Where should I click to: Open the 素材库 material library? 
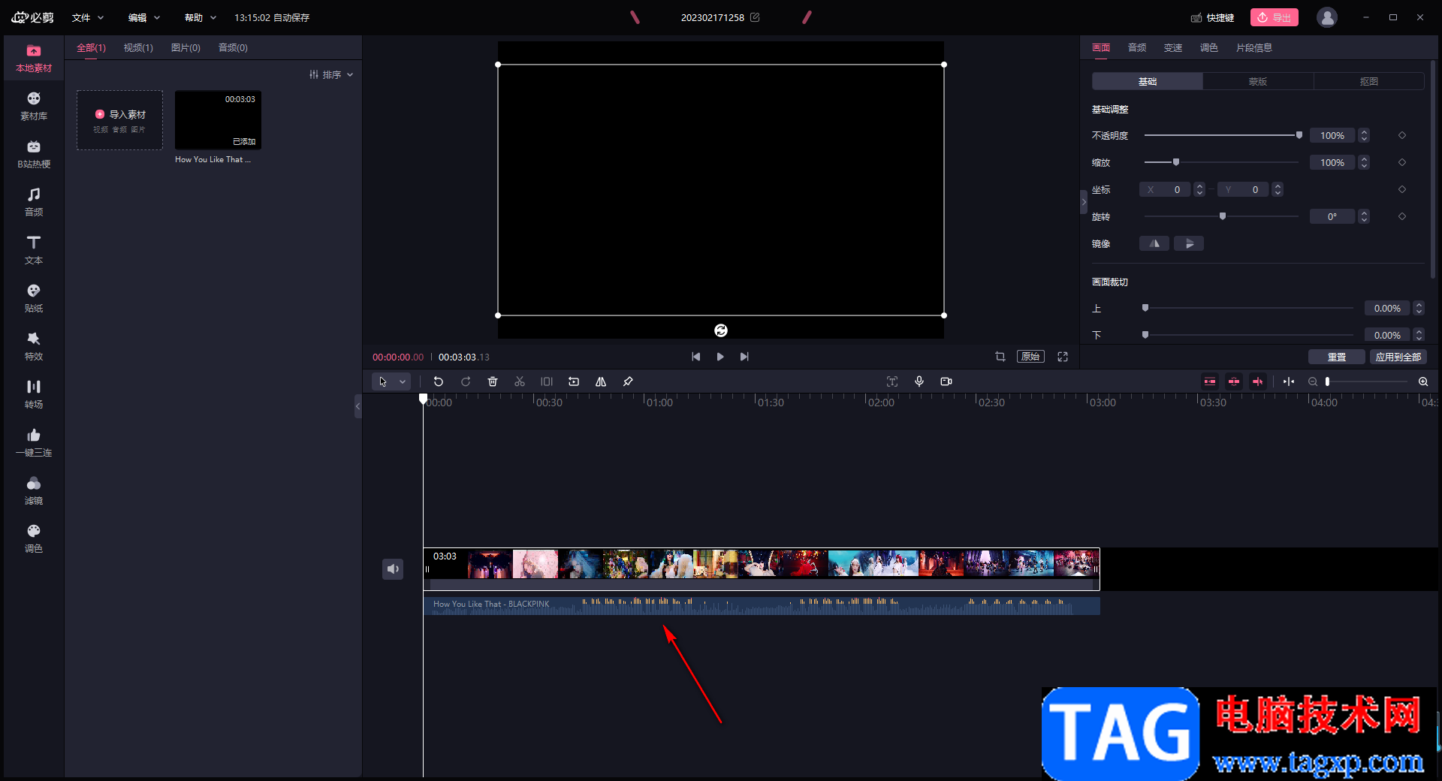[x=34, y=107]
